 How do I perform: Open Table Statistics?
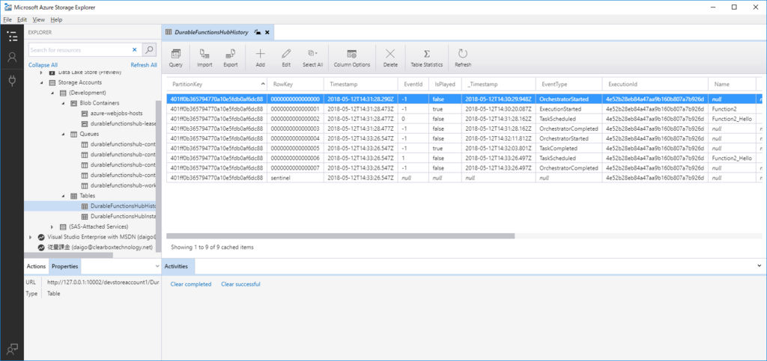426,58
